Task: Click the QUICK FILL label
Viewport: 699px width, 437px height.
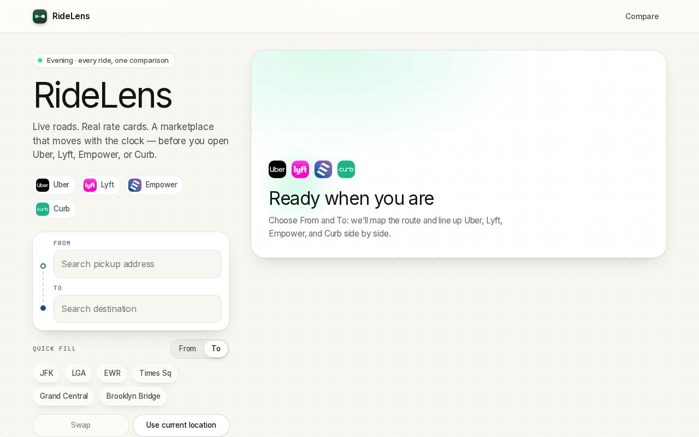Action: [x=55, y=349]
